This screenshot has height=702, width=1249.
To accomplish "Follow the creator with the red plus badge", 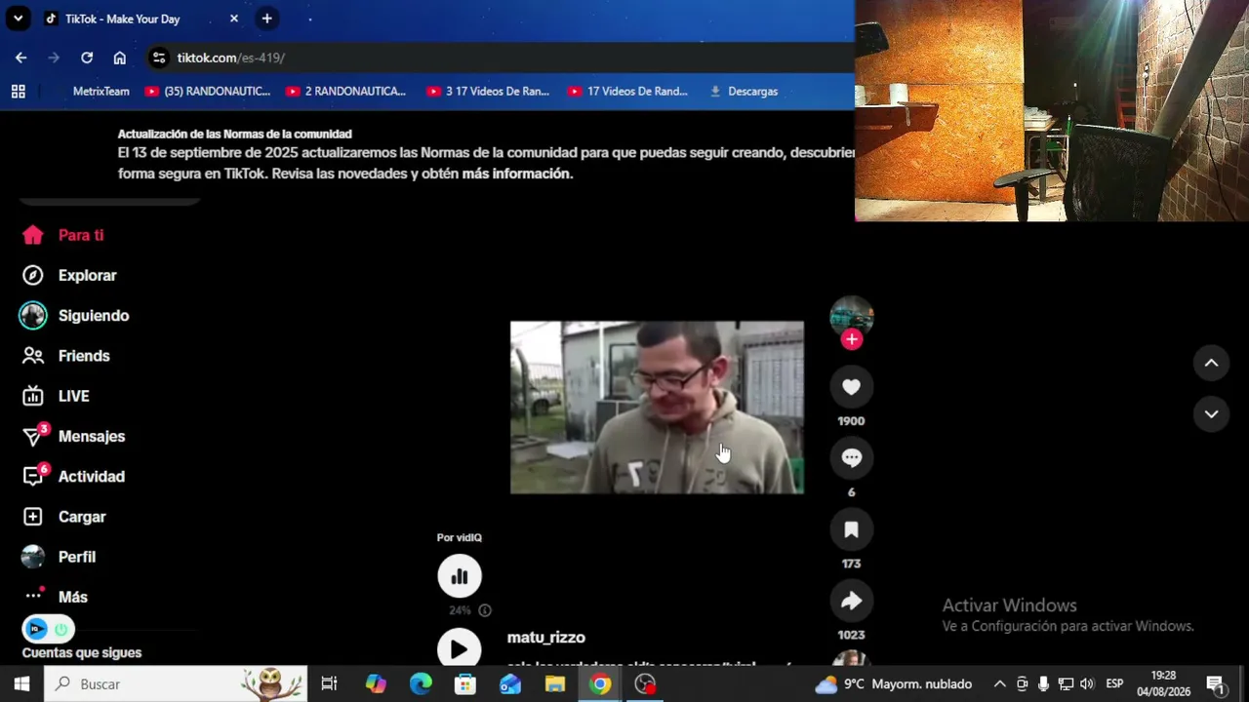I will (852, 339).
